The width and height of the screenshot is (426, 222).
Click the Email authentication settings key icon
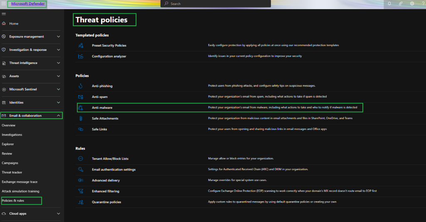click(81, 169)
